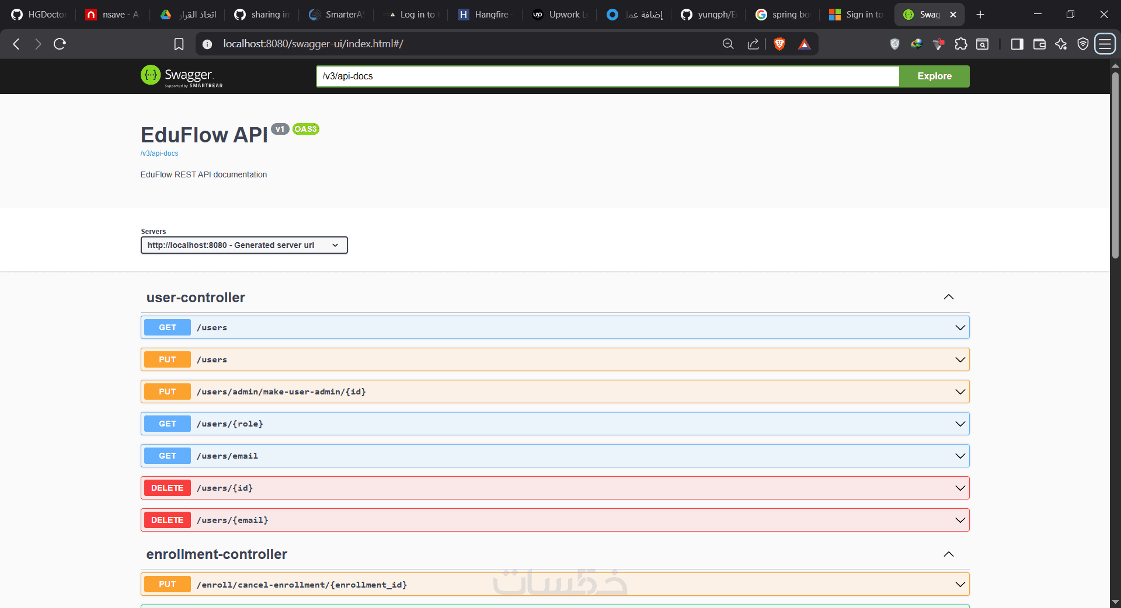1121x608 pixels.
Task: Click the enrollment-controller heading text
Action: coord(217,554)
